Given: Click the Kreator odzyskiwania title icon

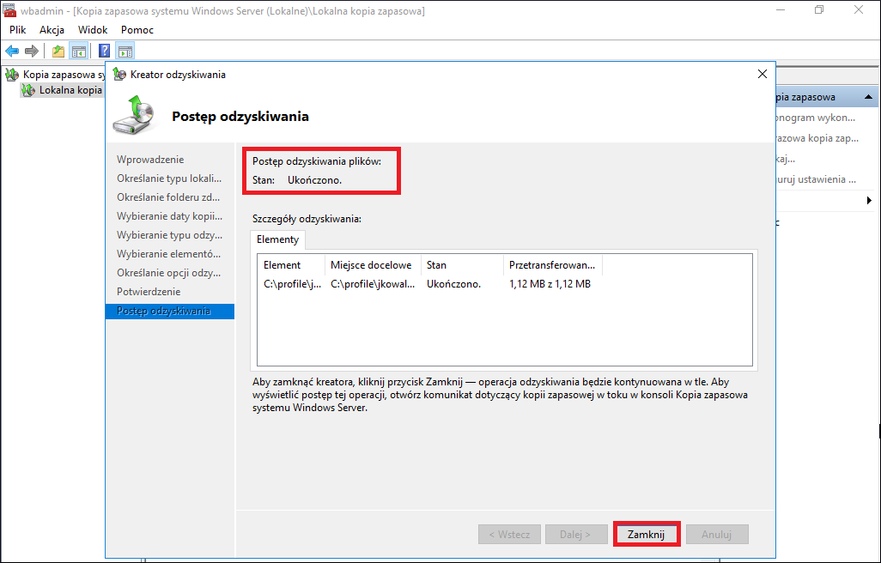Looking at the screenshot, I should tap(119, 74).
